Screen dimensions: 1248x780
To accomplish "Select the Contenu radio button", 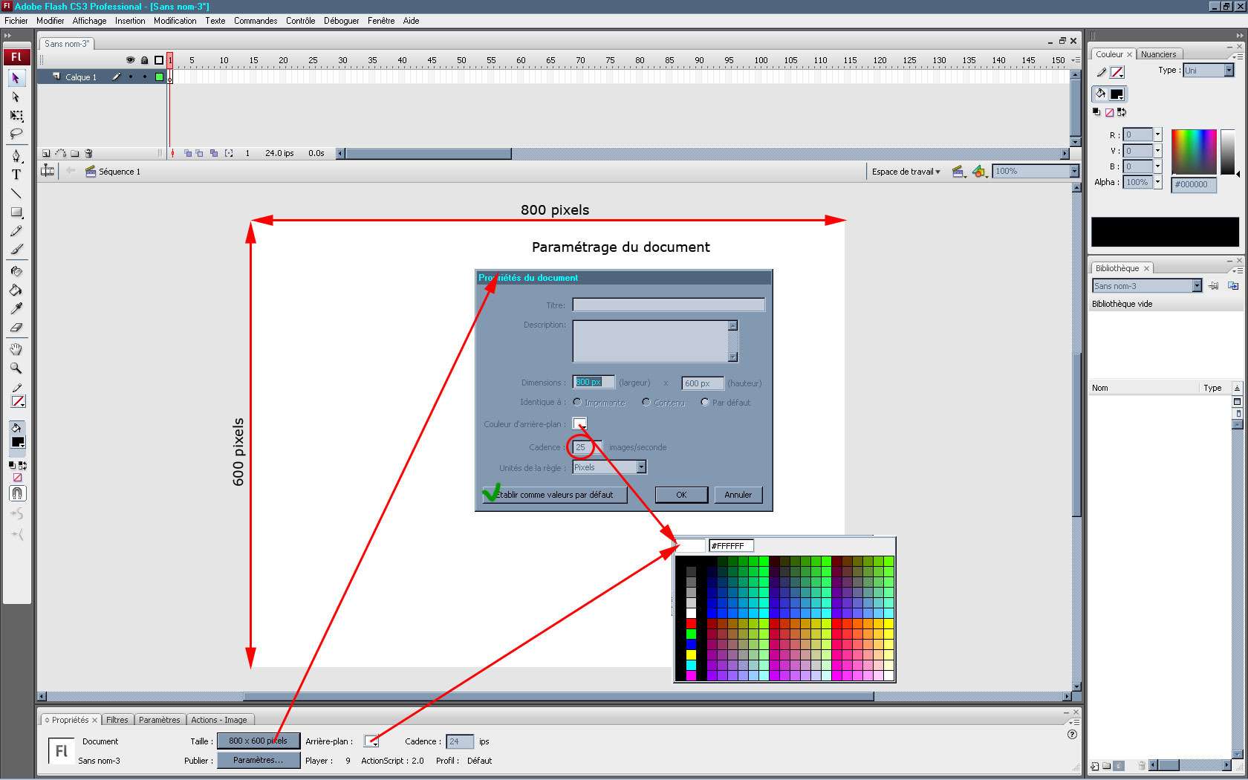I will [x=646, y=402].
